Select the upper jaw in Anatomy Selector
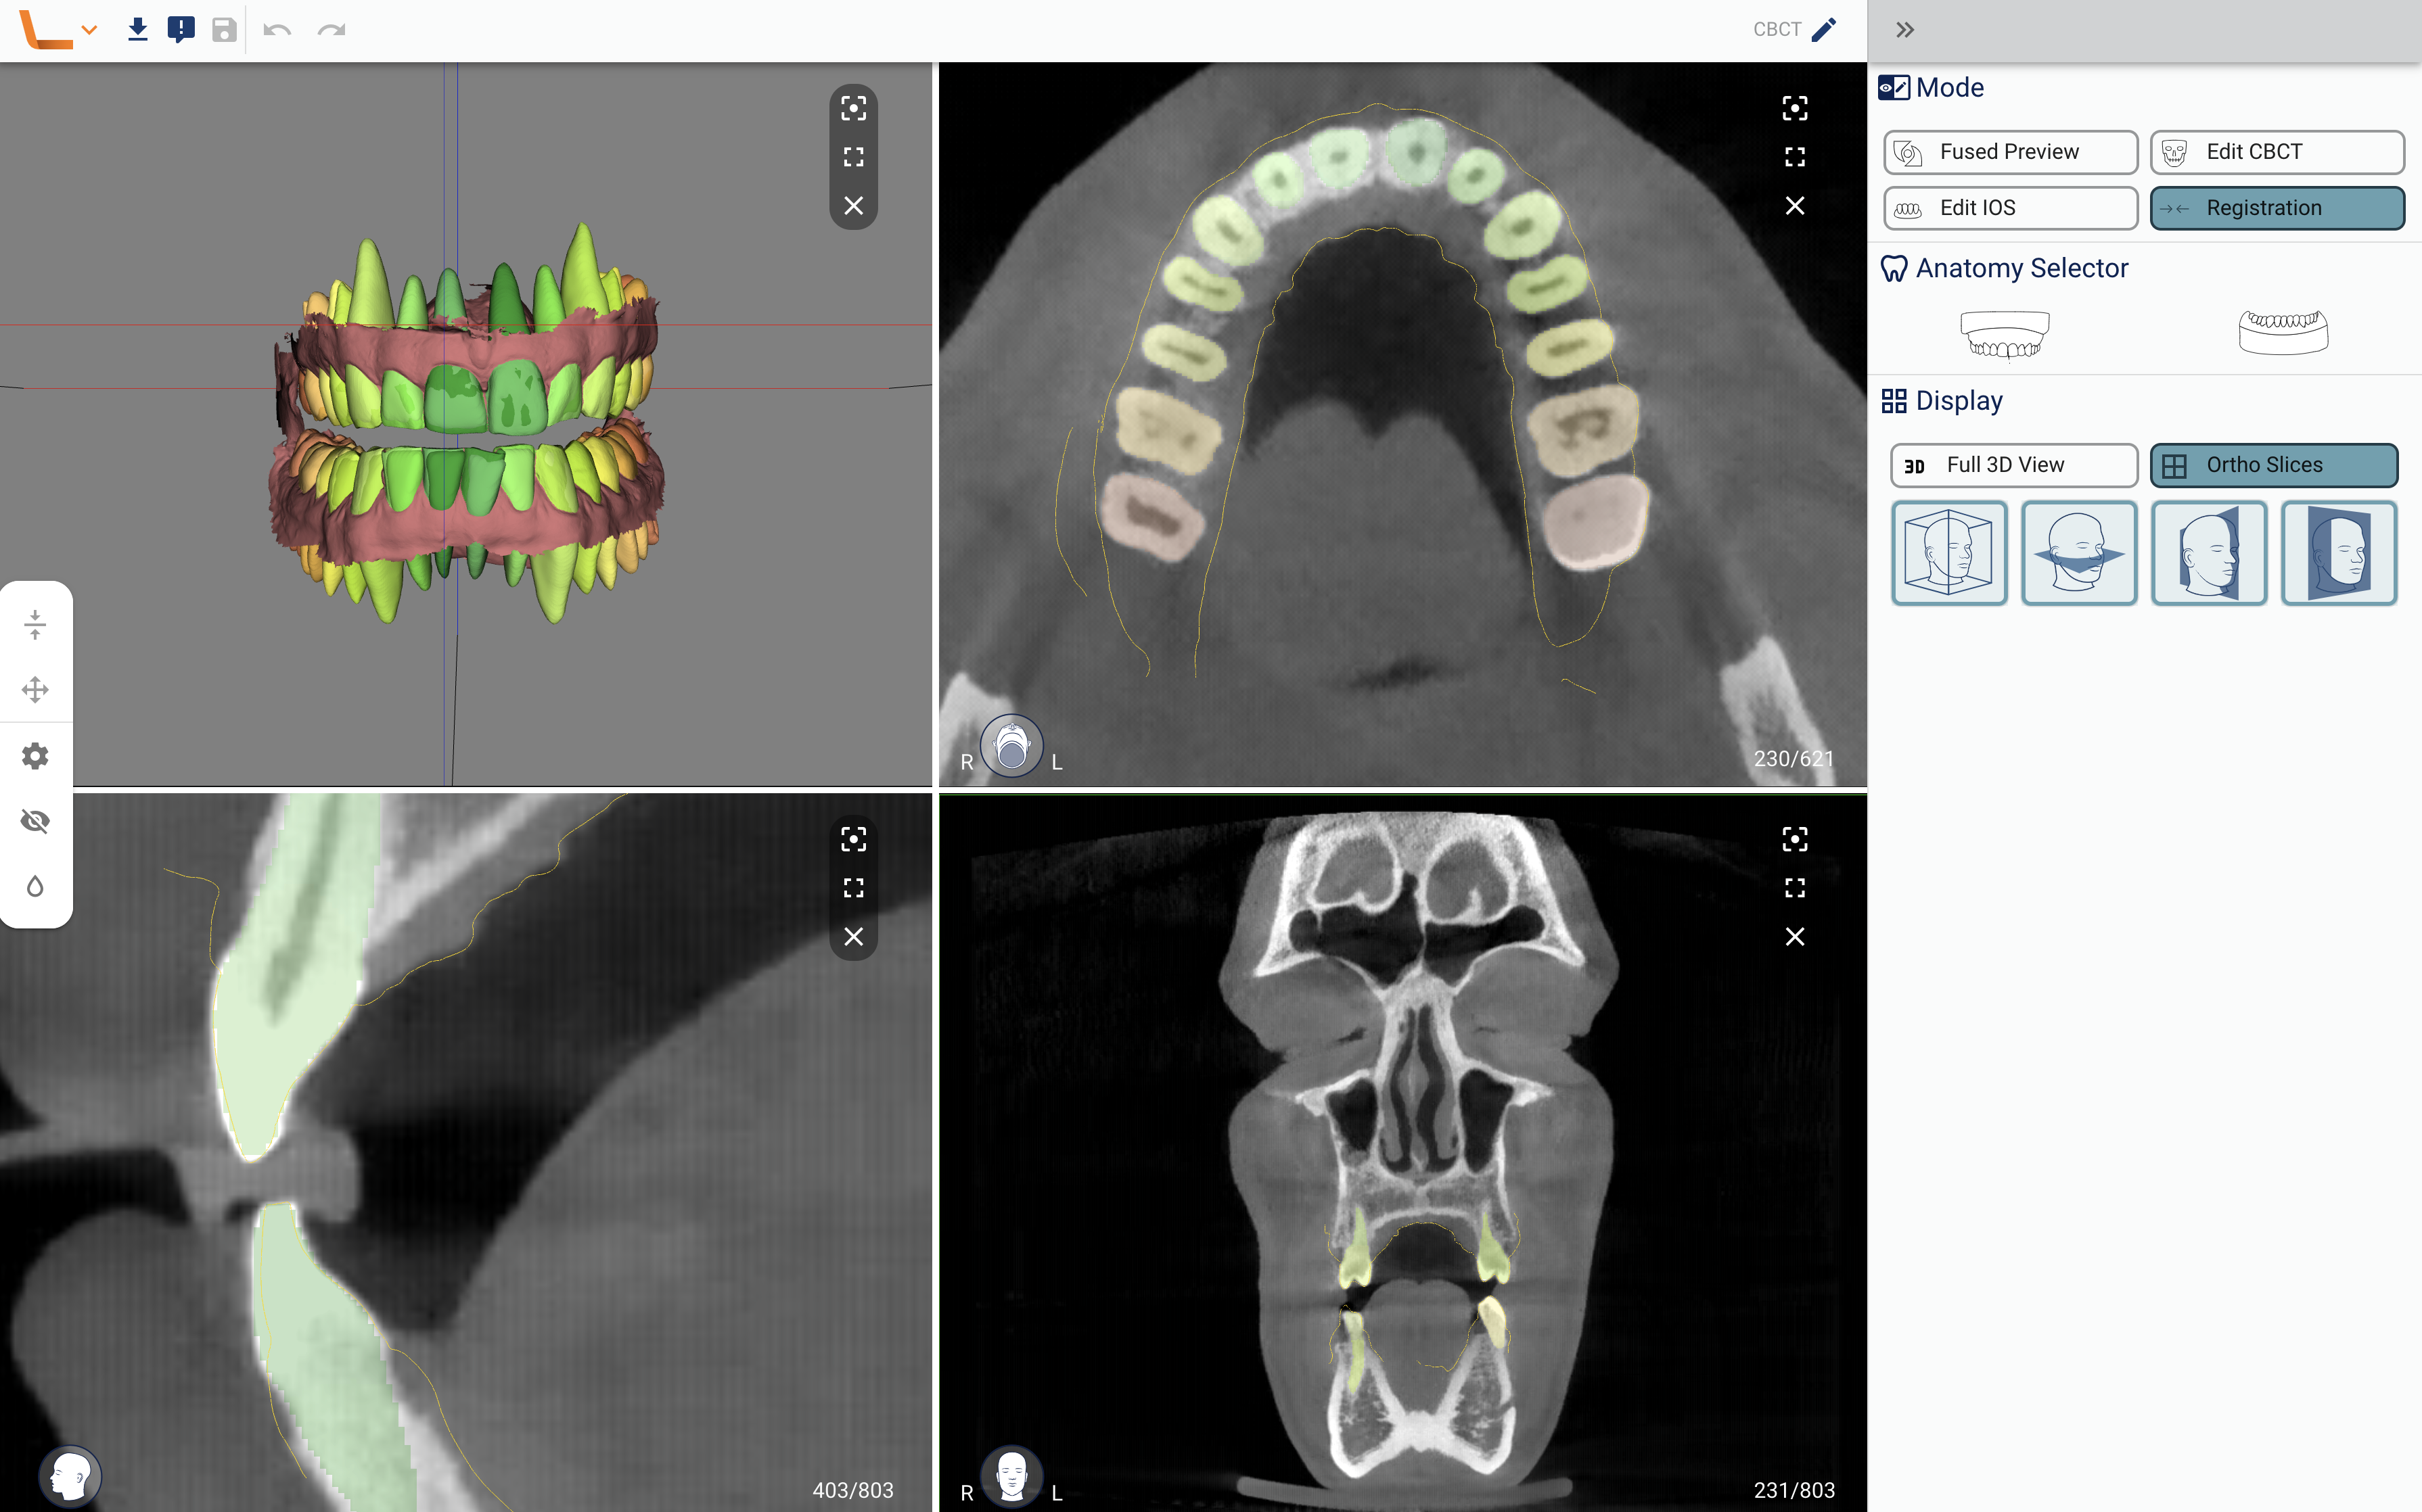 [2004, 333]
